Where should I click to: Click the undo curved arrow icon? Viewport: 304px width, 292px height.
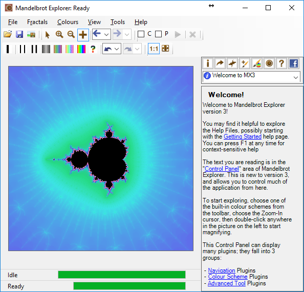click(x=108, y=49)
